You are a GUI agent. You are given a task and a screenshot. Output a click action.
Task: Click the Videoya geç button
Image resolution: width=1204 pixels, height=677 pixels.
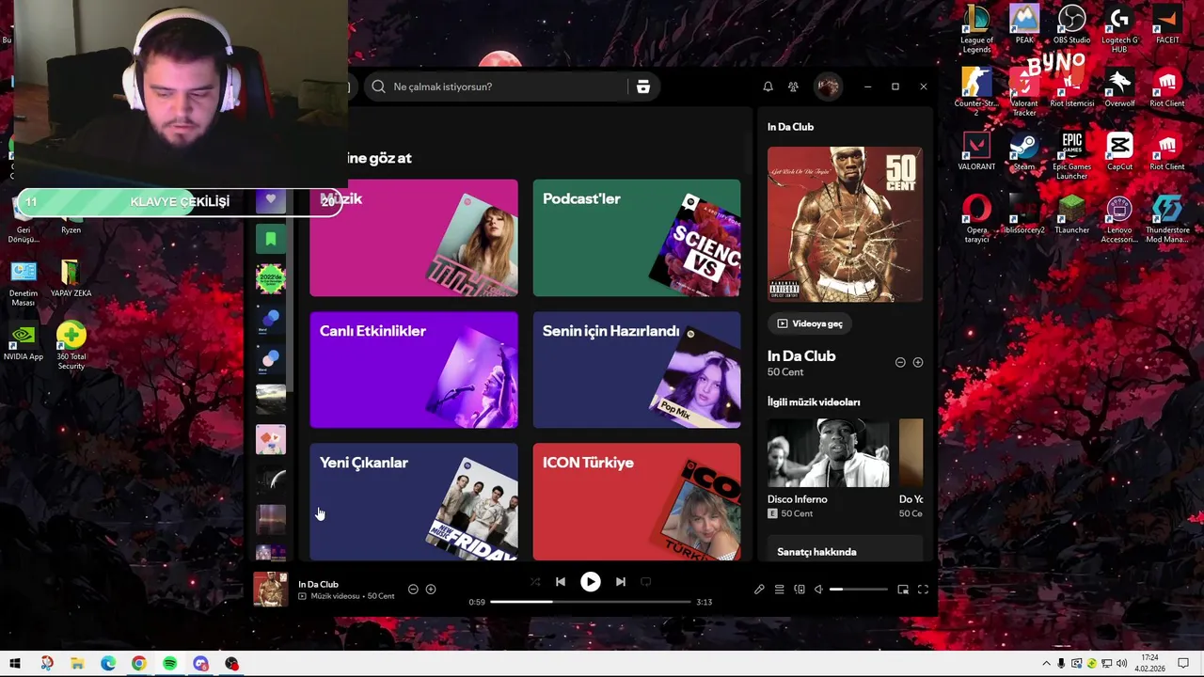[810, 323]
